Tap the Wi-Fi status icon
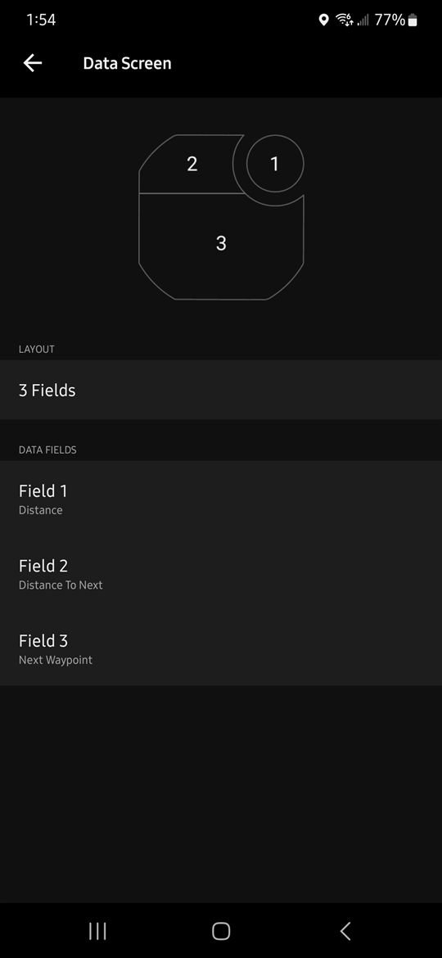The image size is (442, 958). pyautogui.click(x=345, y=20)
